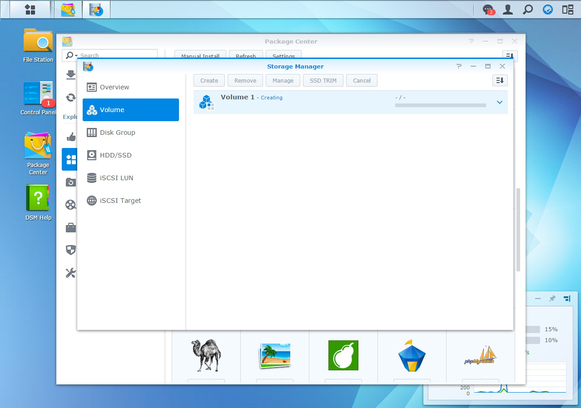Image resolution: width=581 pixels, height=408 pixels.
Task: Switch to Package Center in taskbar
Action: pyautogui.click(x=68, y=10)
